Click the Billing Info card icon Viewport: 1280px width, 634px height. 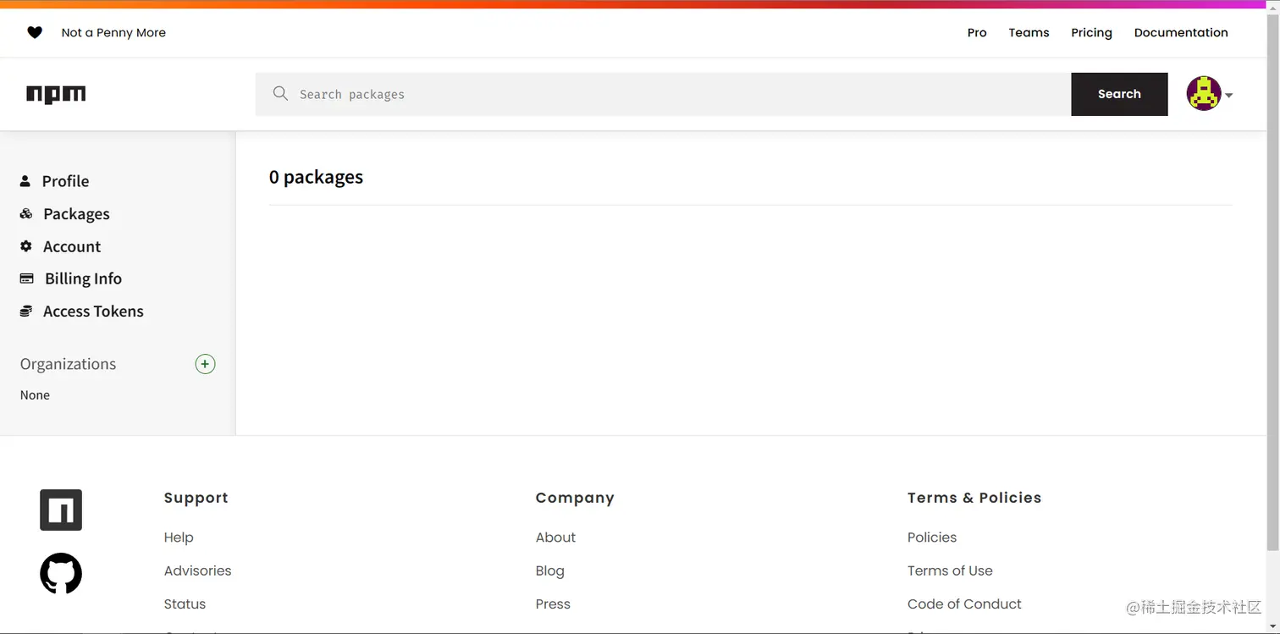click(27, 278)
